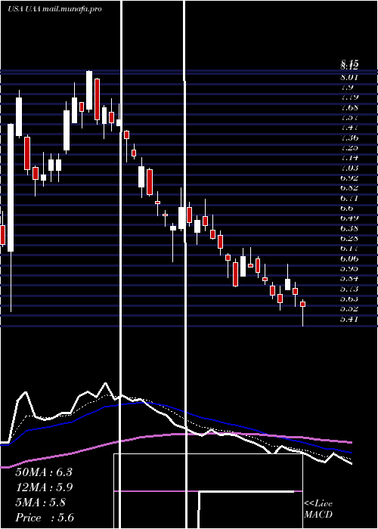Select the 6.28 price axis label

pos(349,238)
